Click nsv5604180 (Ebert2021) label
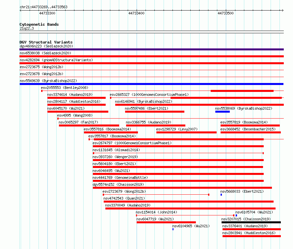 pos(114,164)
